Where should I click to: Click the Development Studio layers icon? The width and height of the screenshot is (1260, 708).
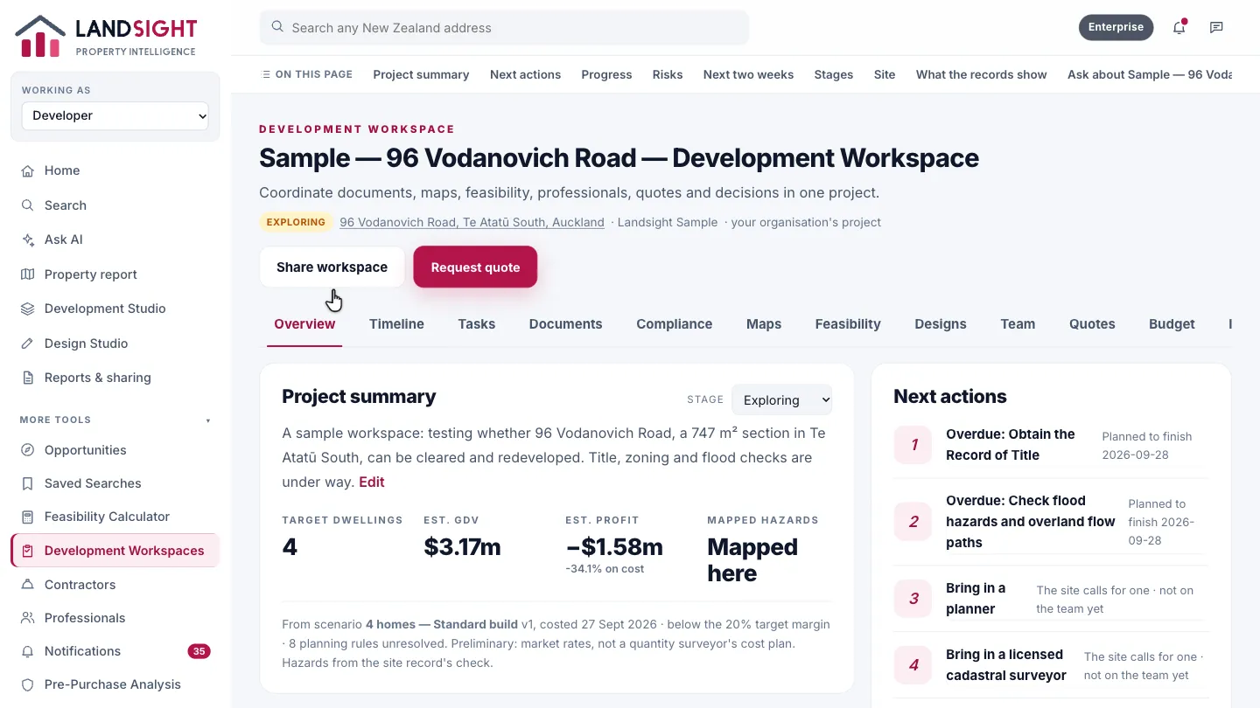[x=28, y=309]
